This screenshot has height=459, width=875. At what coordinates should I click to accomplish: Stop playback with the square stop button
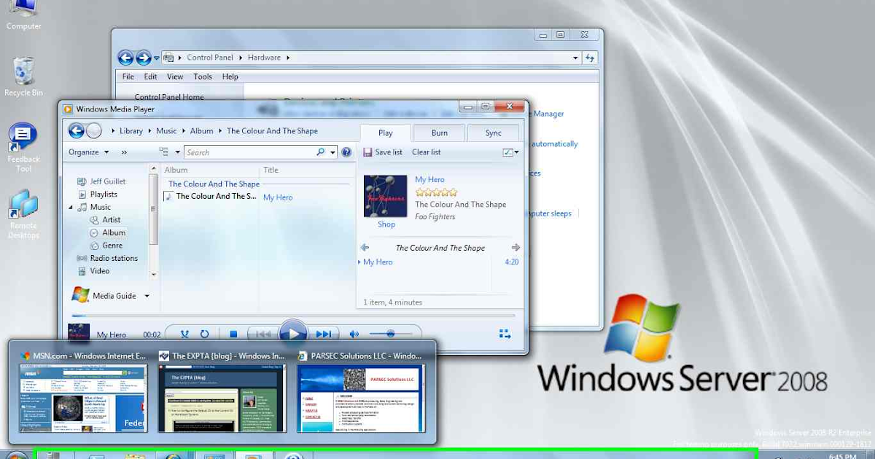click(x=233, y=334)
